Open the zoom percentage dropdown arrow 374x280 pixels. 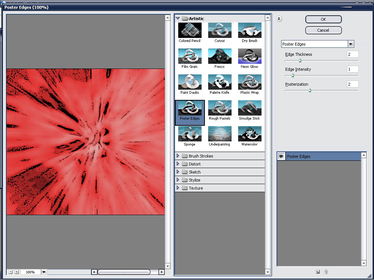pyautogui.click(x=44, y=272)
